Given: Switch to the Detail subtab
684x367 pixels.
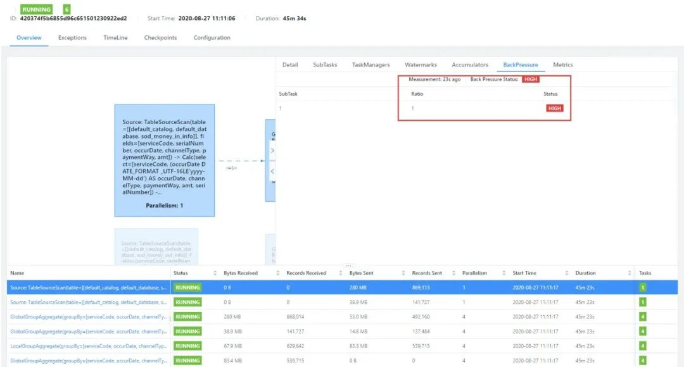Looking at the screenshot, I should click(x=290, y=65).
